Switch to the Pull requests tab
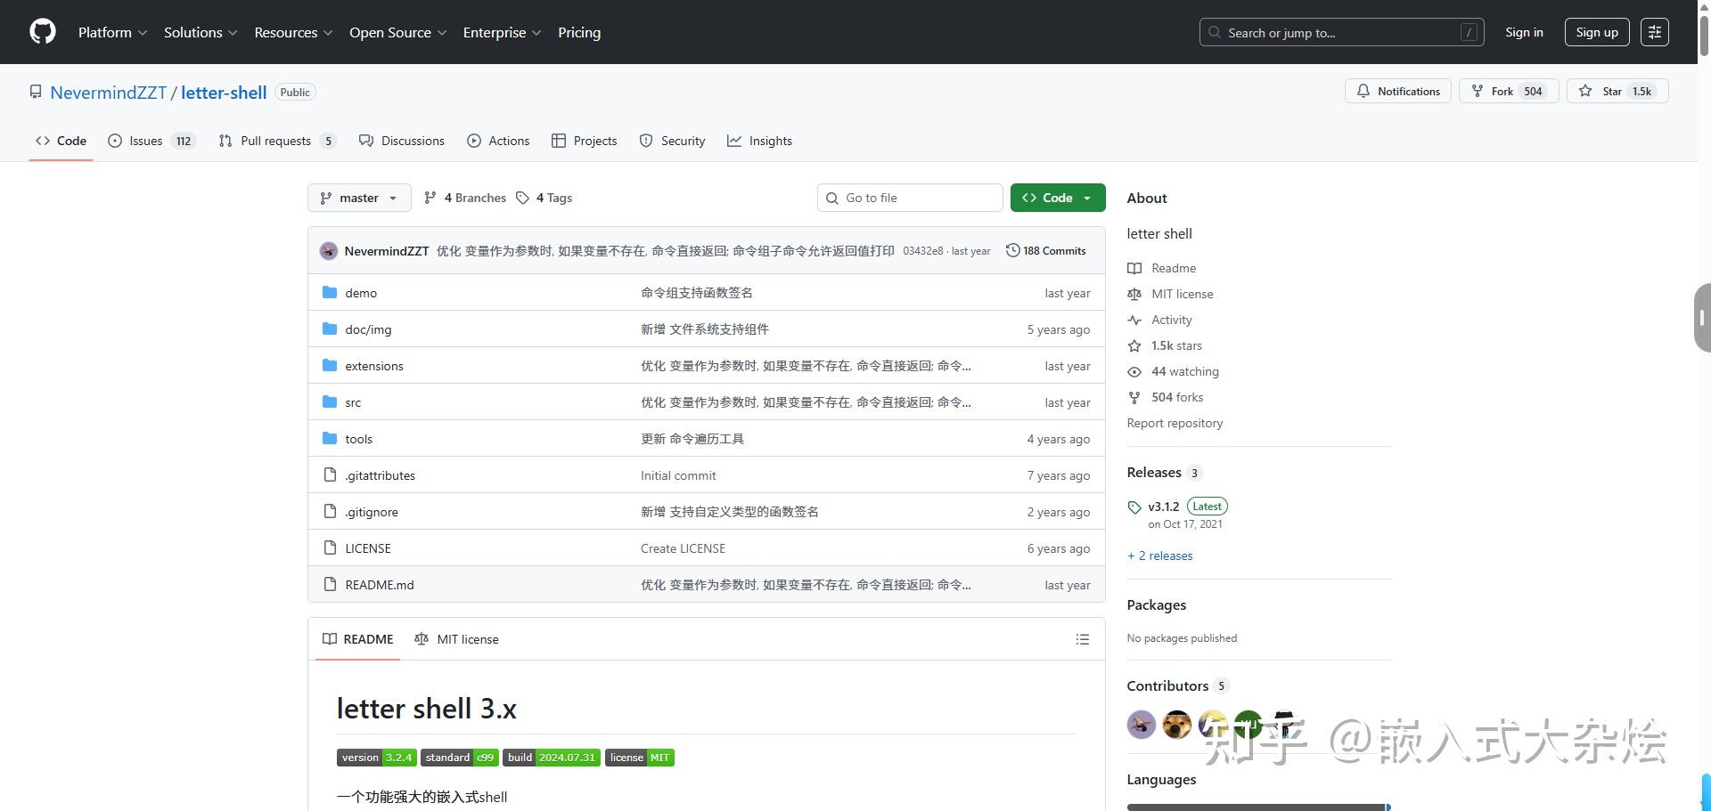1711x811 pixels. tap(277, 141)
